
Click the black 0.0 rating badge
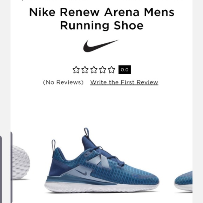pyautogui.click(x=125, y=70)
